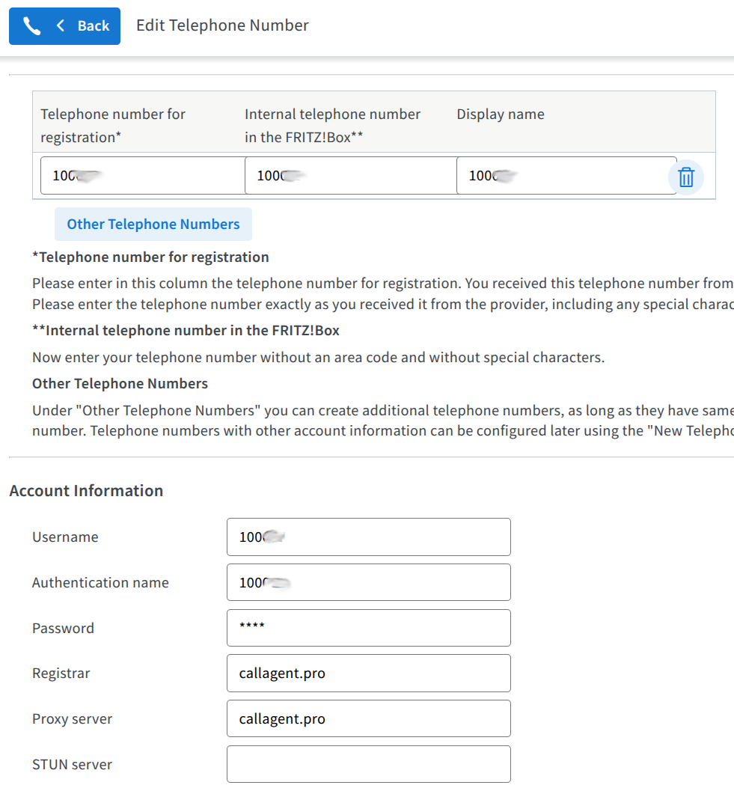
Task: Click the Username input field
Action: coord(368,537)
